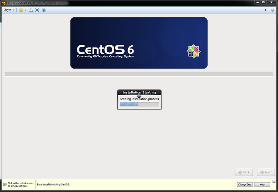Image resolution: width=278 pixels, height=192 pixels.
Task: Send Ctrl+Alt+Del to the guest
Action: [x=31, y=10]
